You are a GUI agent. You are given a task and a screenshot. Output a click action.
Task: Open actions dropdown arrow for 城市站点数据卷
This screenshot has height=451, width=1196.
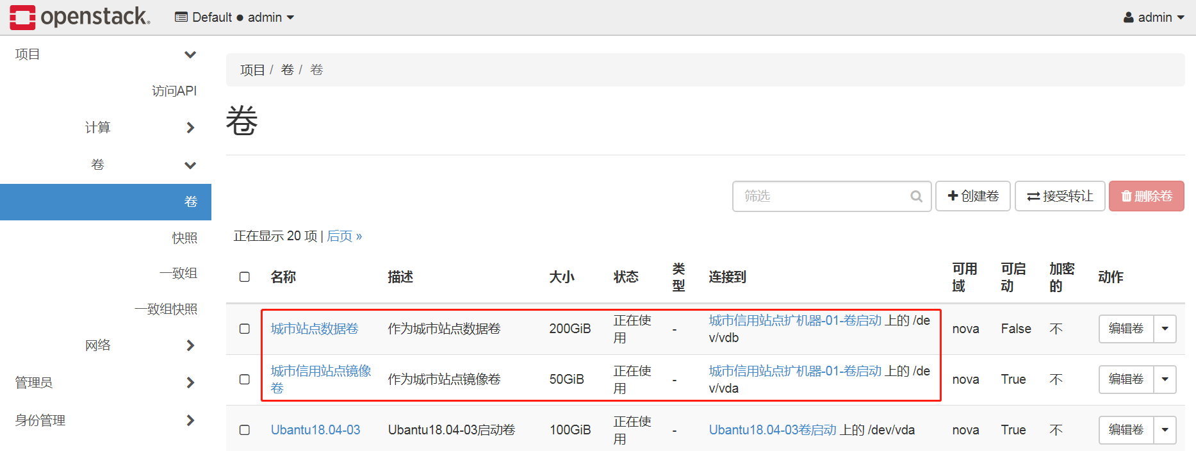[x=1165, y=329]
